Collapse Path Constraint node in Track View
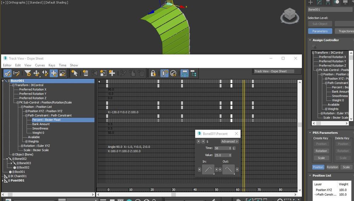 point(26,115)
